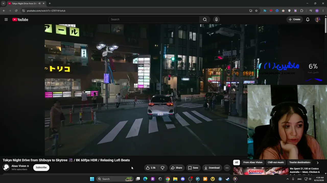
Task: Select the From Abao Vision chip
Action: click(x=253, y=162)
